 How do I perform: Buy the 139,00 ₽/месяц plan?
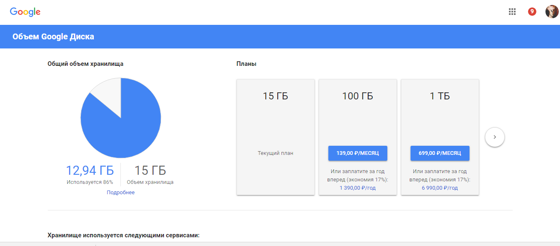pyautogui.click(x=357, y=153)
